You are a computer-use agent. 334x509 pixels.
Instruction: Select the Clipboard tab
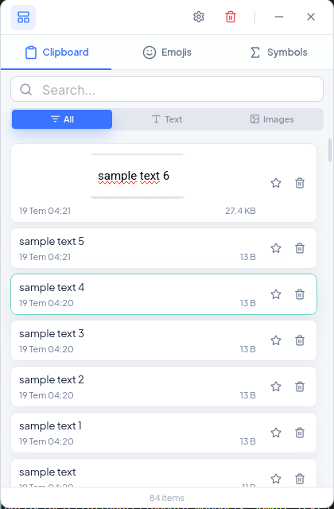(56, 52)
